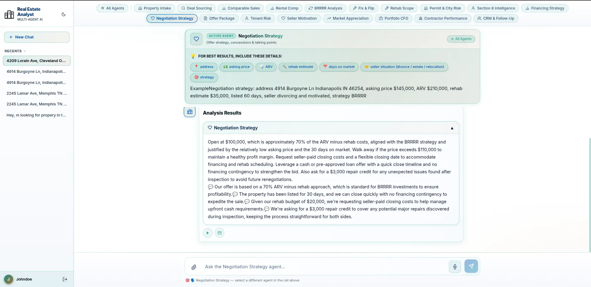This screenshot has height=287, width=591.
Task: Close active agent via All Agents chip
Action: 461,39
